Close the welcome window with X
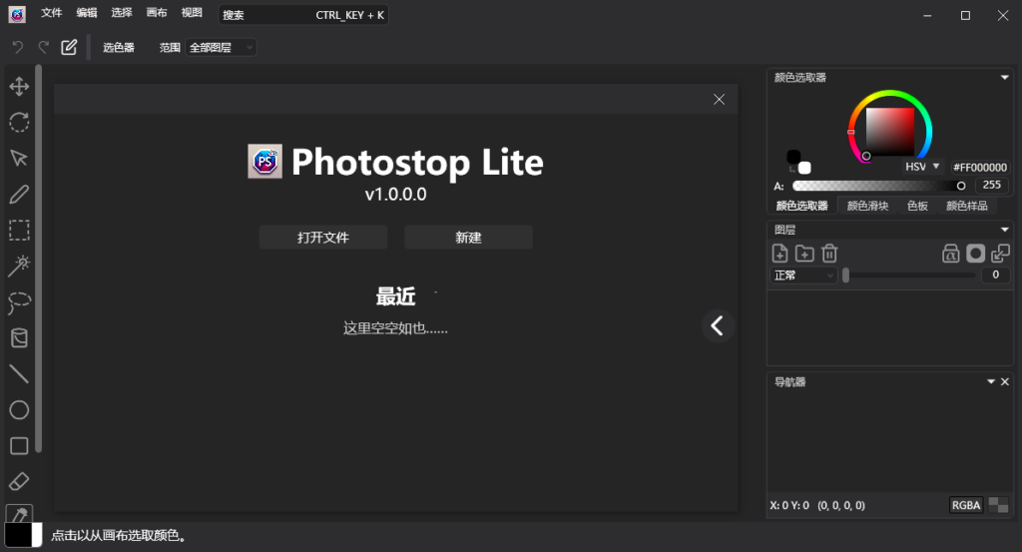 pyautogui.click(x=719, y=99)
